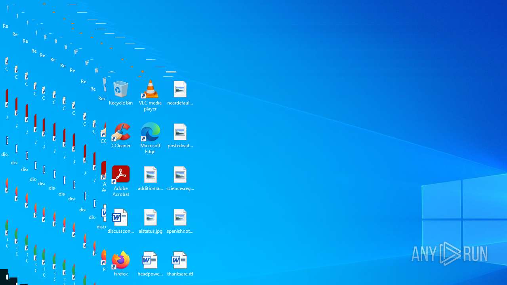This screenshot has width=507, height=285.
Task: Click the "CCleaner" label text
Action: point(121,146)
